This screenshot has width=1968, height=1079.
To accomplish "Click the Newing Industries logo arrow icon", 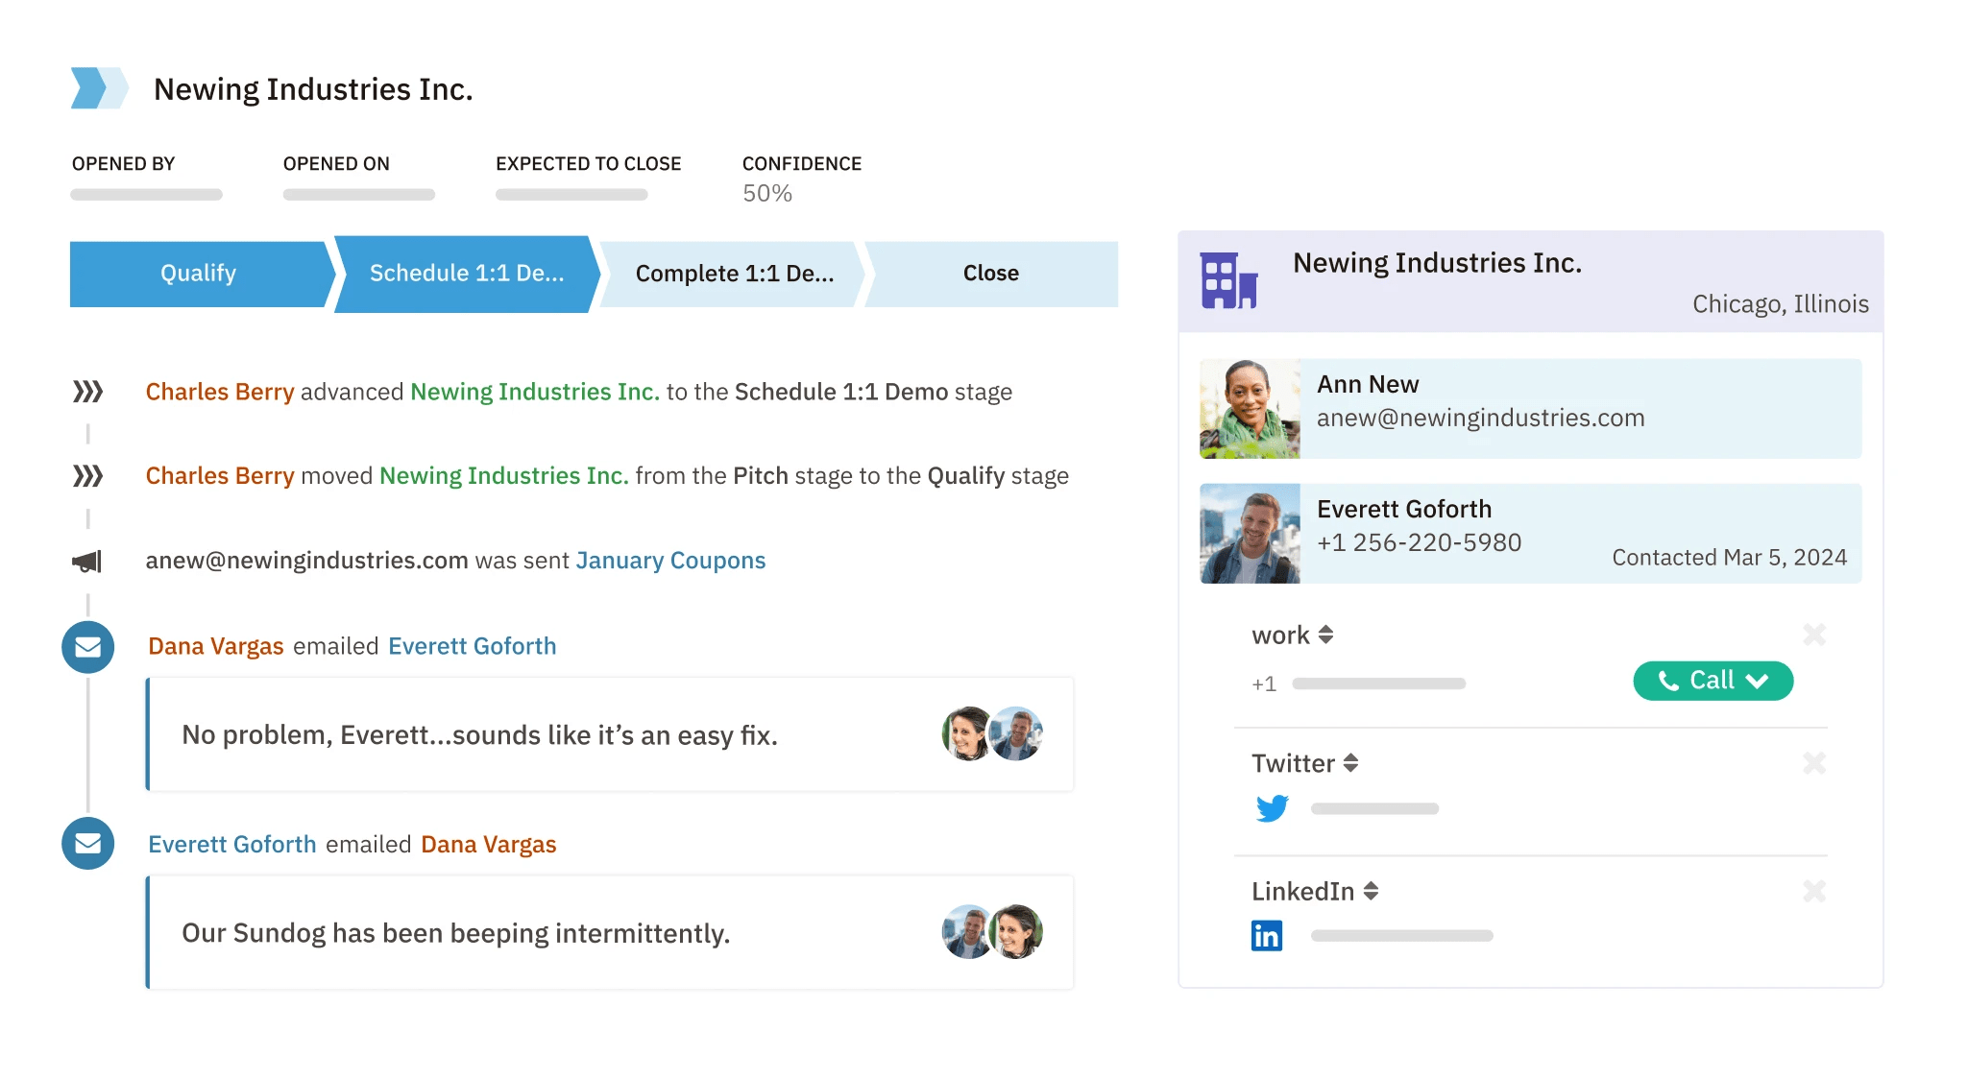I will click(x=99, y=87).
